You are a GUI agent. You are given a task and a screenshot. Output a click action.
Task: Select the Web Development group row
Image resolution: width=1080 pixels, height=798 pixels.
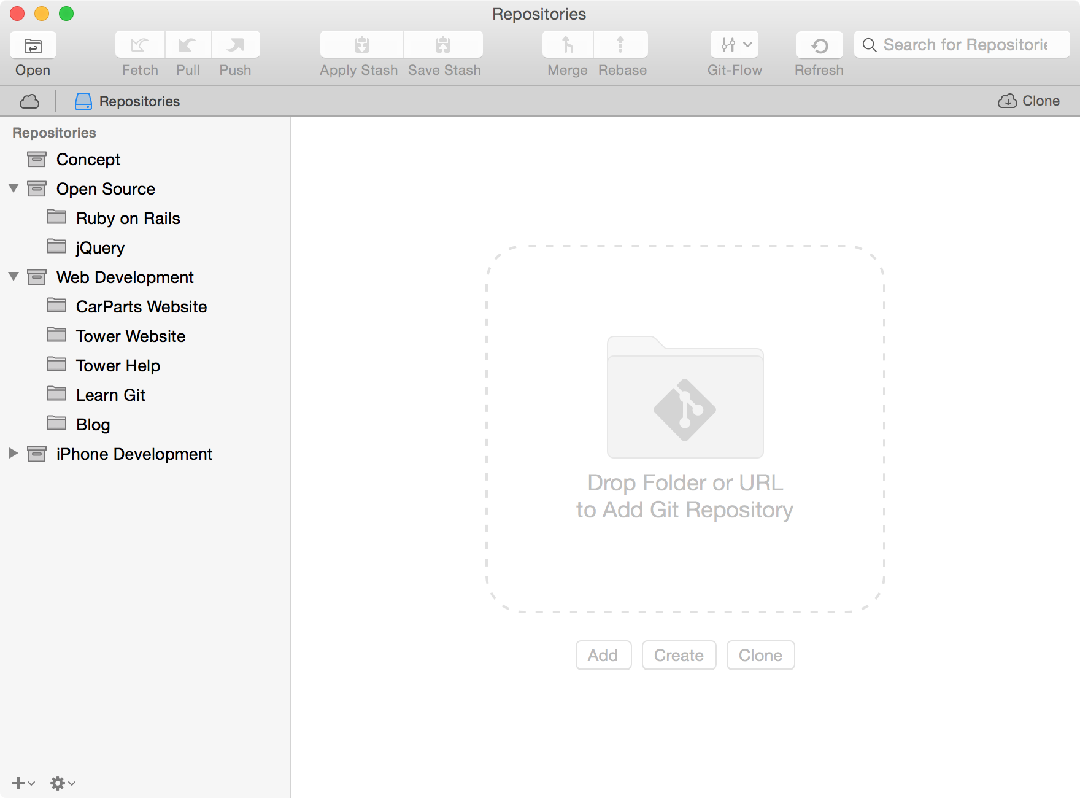click(x=145, y=277)
